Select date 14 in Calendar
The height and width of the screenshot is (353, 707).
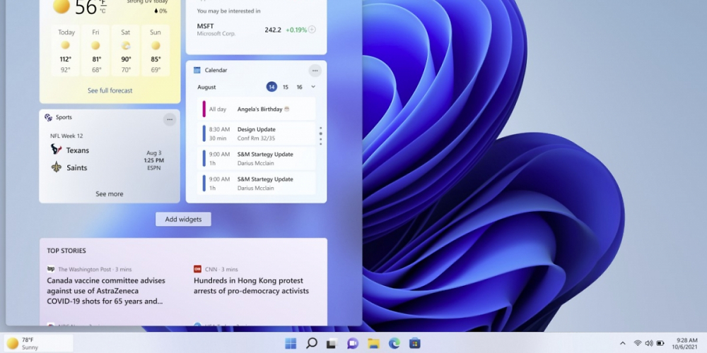click(x=271, y=87)
